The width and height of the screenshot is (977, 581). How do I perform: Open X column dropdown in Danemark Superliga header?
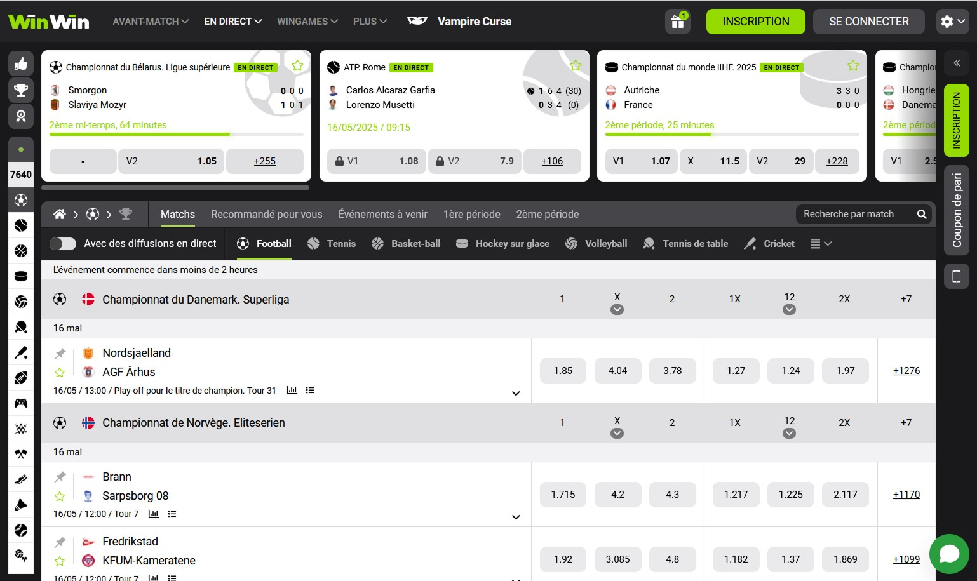pos(617,310)
